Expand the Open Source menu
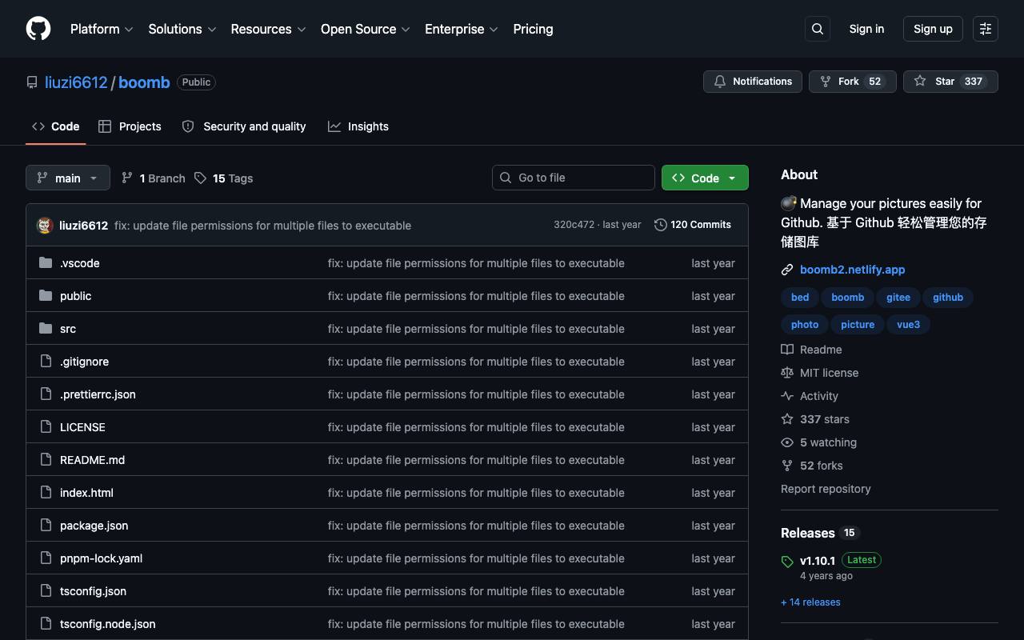The height and width of the screenshot is (640, 1024). coord(366,29)
